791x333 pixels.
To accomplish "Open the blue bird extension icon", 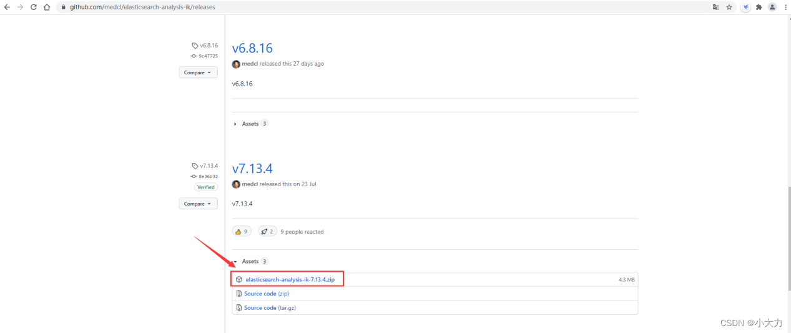I will click(745, 7).
